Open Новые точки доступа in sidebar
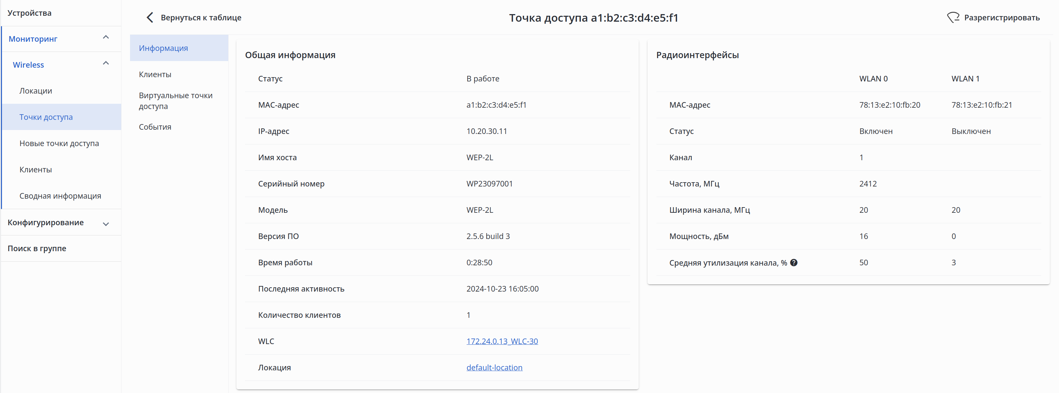Image resolution: width=1059 pixels, height=393 pixels. pos(59,143)
